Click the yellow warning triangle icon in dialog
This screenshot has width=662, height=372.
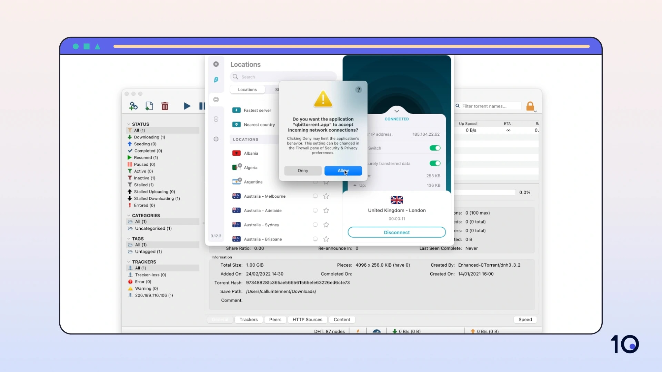(x=323, y=99)
